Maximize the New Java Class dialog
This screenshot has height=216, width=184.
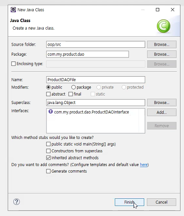(x=157, y=10)
